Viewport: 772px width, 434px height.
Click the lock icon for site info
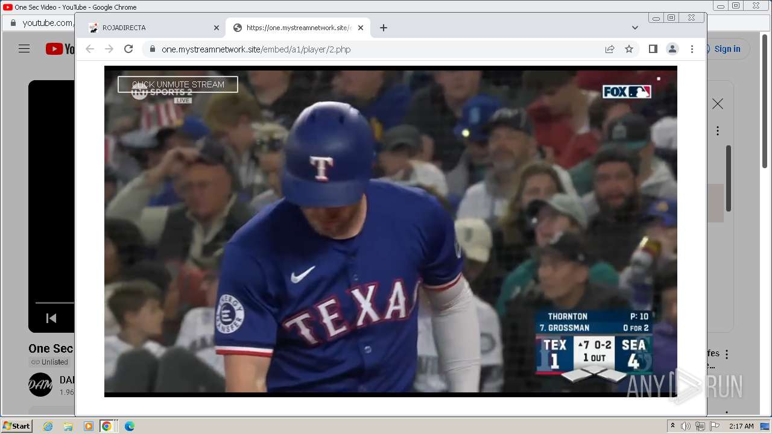[x=152, y=49]
